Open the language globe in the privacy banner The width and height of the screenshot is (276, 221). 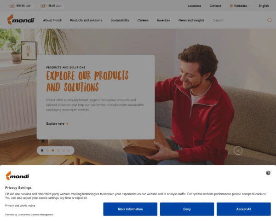268,173
